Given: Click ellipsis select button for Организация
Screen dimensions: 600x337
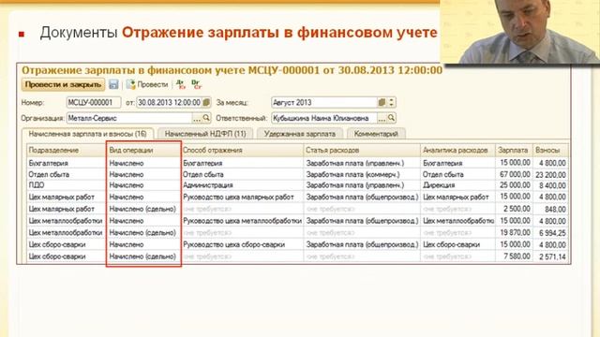Looking at the screenshot, I should click(x=197, y=119).
